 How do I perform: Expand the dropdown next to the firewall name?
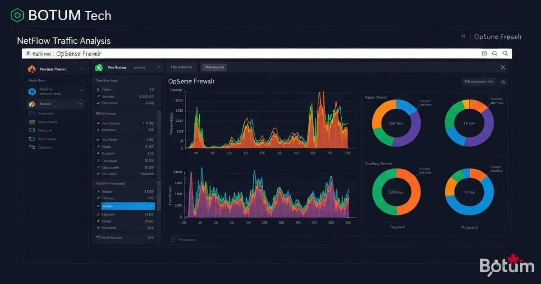pos(82,69)
